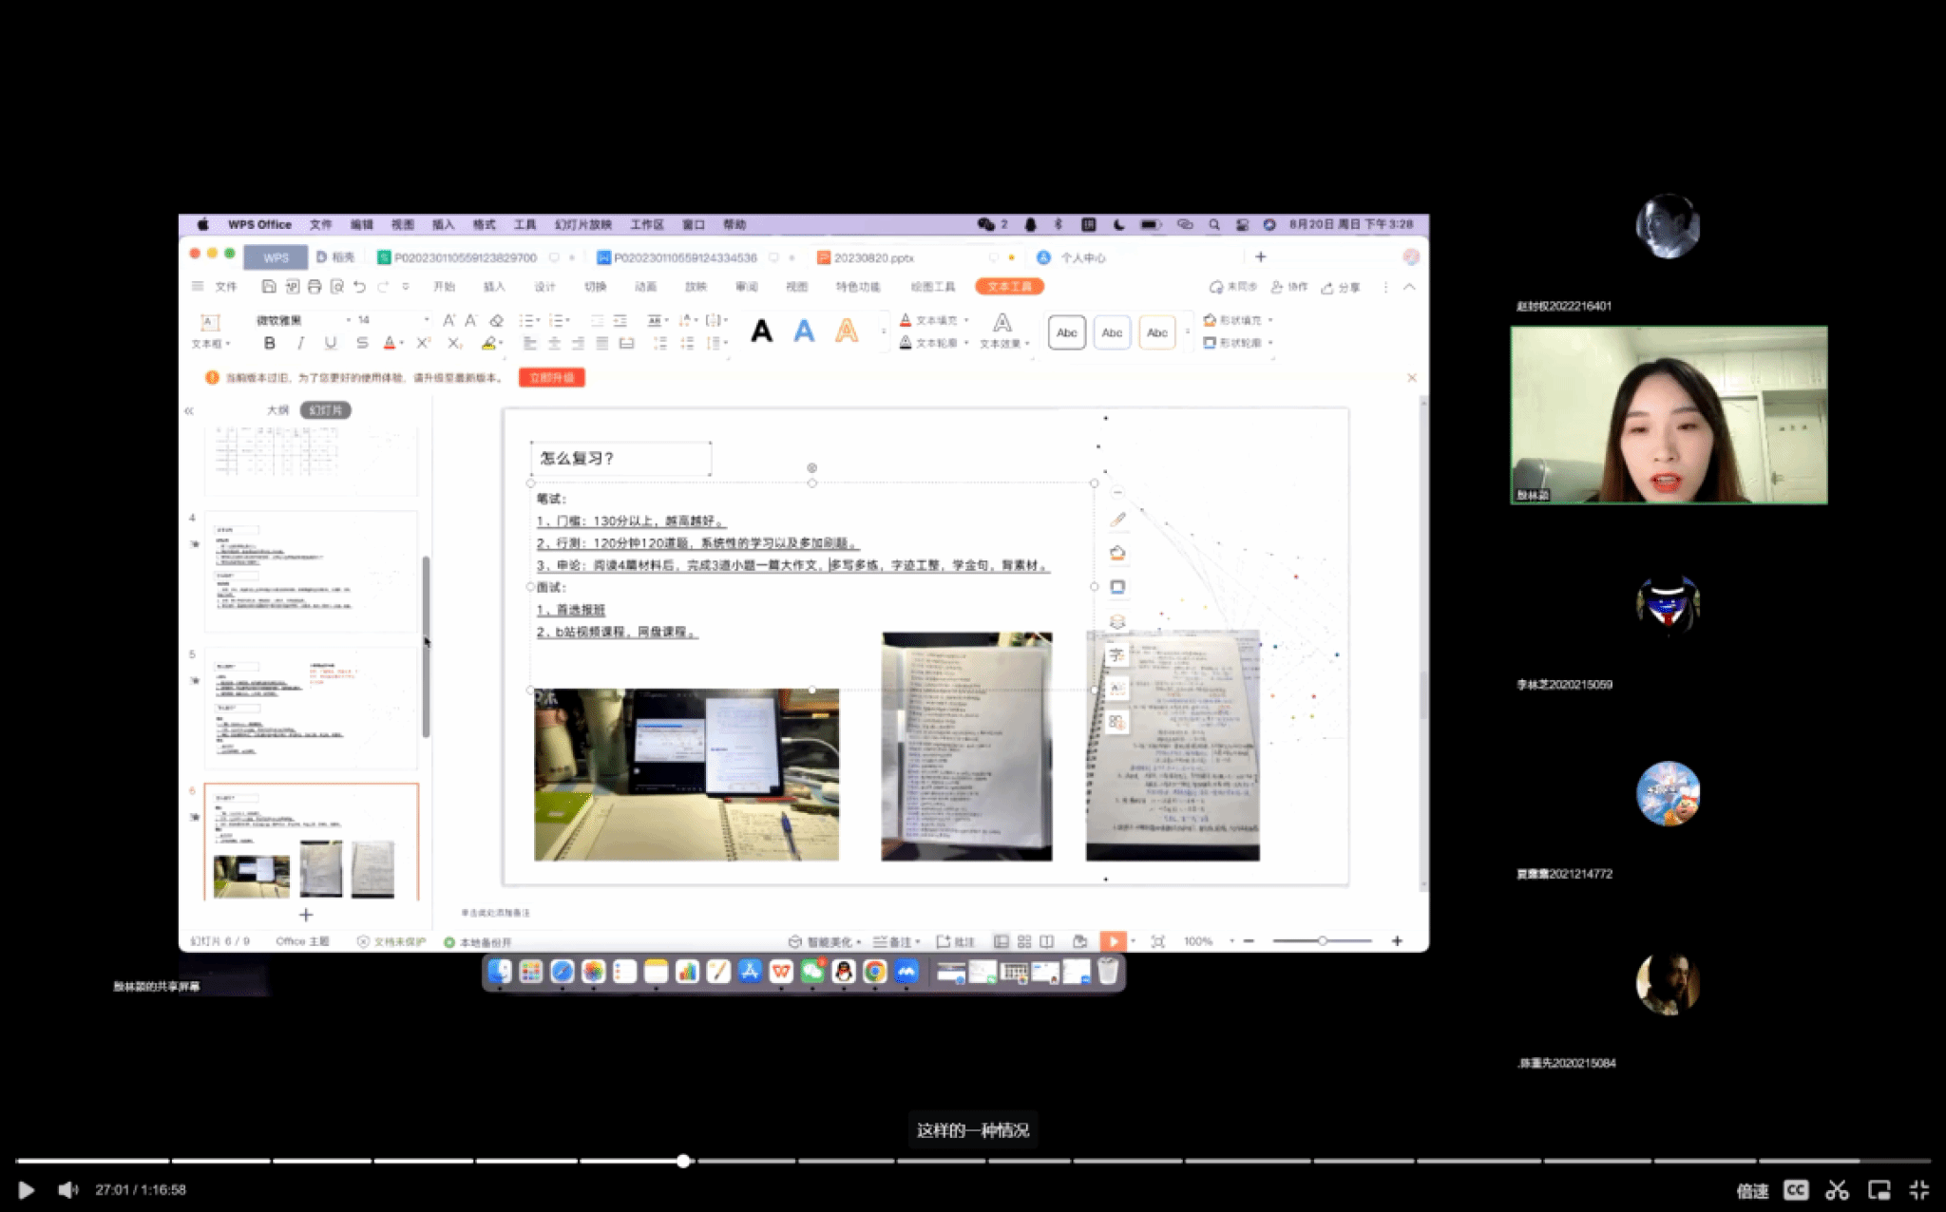Start slideshow with orange play button
The width and height of the screenshot is (1946, 1212).
(x=1112, y=940)
